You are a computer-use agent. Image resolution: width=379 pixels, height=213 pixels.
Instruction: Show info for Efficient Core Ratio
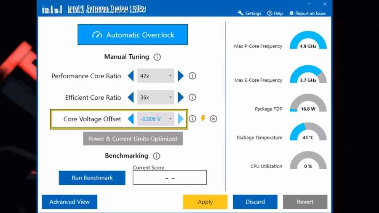pos(192,97)
